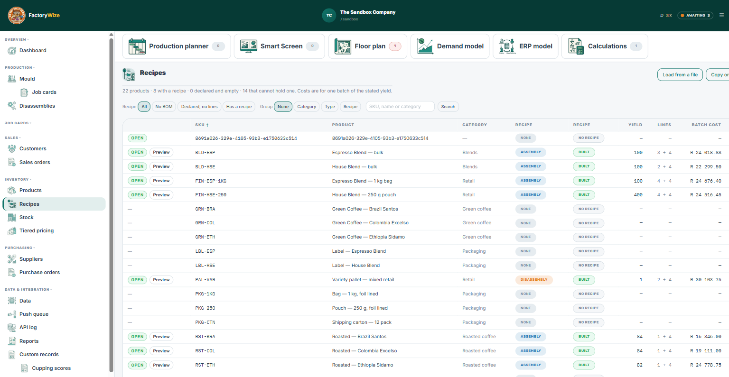Viewport: 729px width, 377px height.
Task: Click the API log sidebar icon
Action: 12,327
